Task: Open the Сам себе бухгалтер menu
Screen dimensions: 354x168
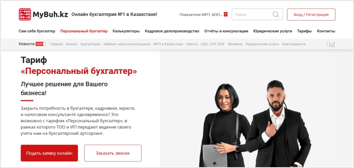Action: (x=37, y=31)
